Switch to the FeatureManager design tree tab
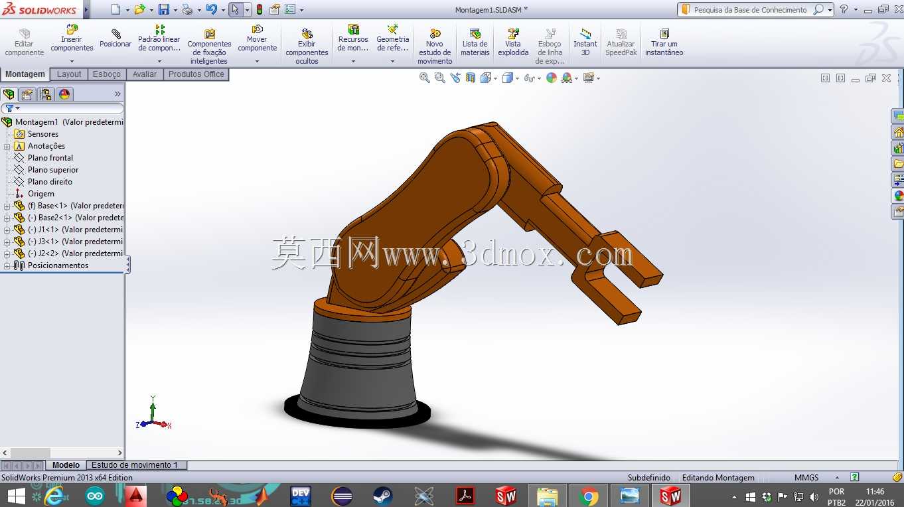This screenshot has height=507, width=904. tap(9, 94)
